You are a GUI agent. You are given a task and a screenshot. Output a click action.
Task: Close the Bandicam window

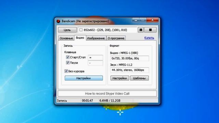click(152, 20)
